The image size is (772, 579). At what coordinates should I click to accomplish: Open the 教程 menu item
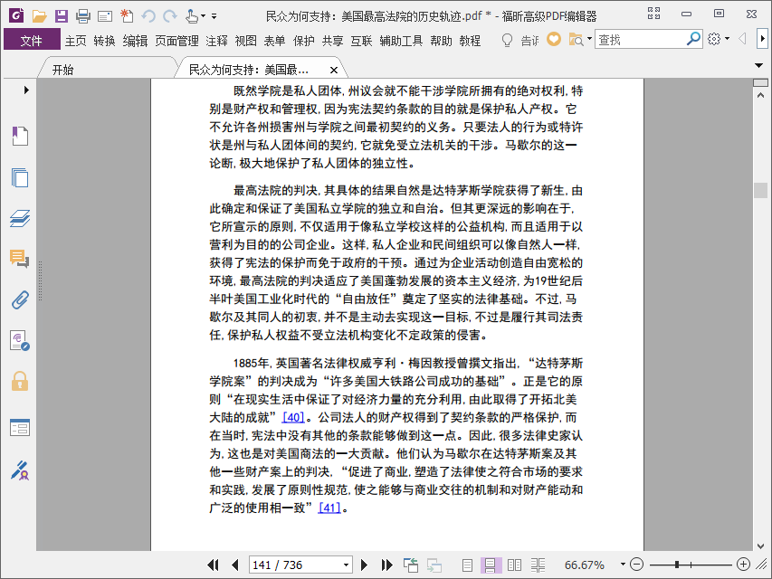point(470,41)
